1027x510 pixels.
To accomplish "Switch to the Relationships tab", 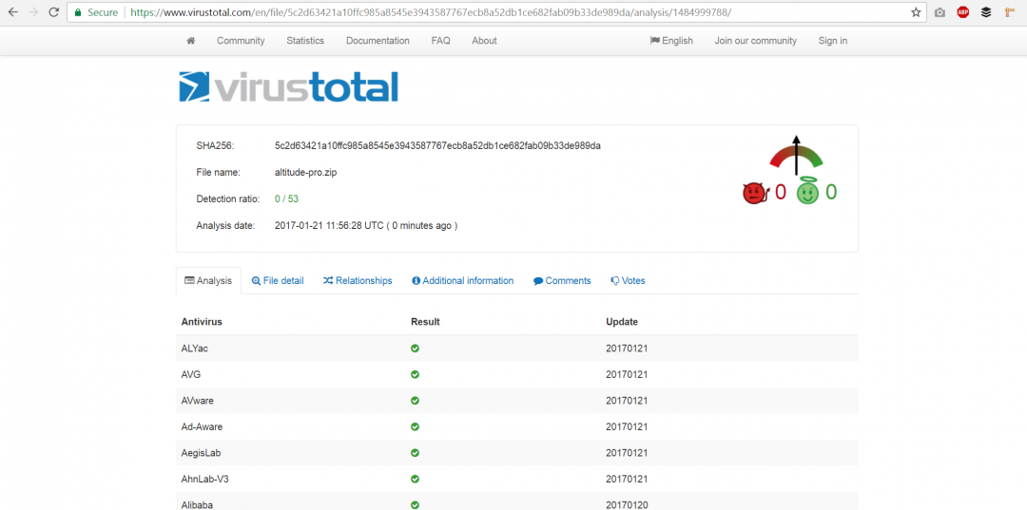I will point(358,280).
